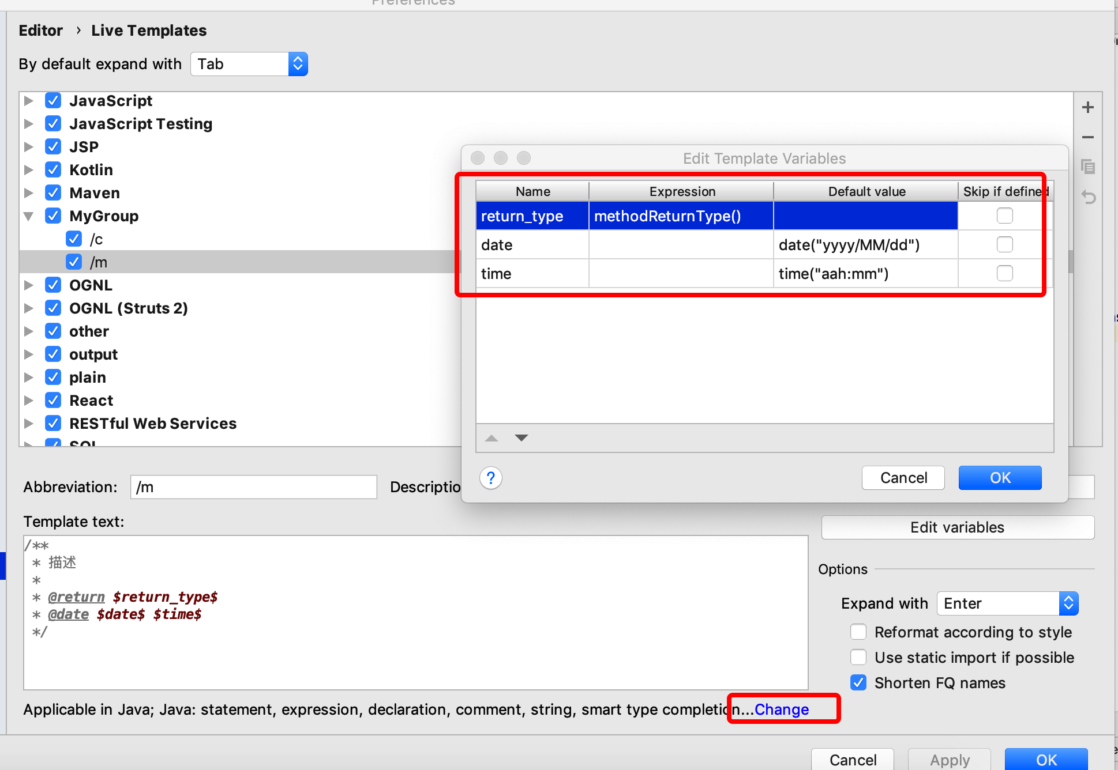Click OK to confirm template variables
This screenshot has width=1118, height=770.
click(999, 476)
